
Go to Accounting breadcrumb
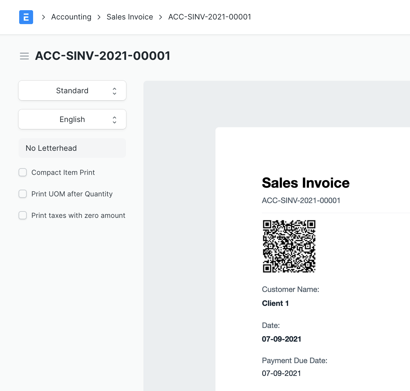[71, 17]
